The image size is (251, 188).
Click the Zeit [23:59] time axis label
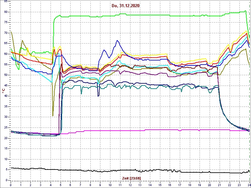coord(131,178)
